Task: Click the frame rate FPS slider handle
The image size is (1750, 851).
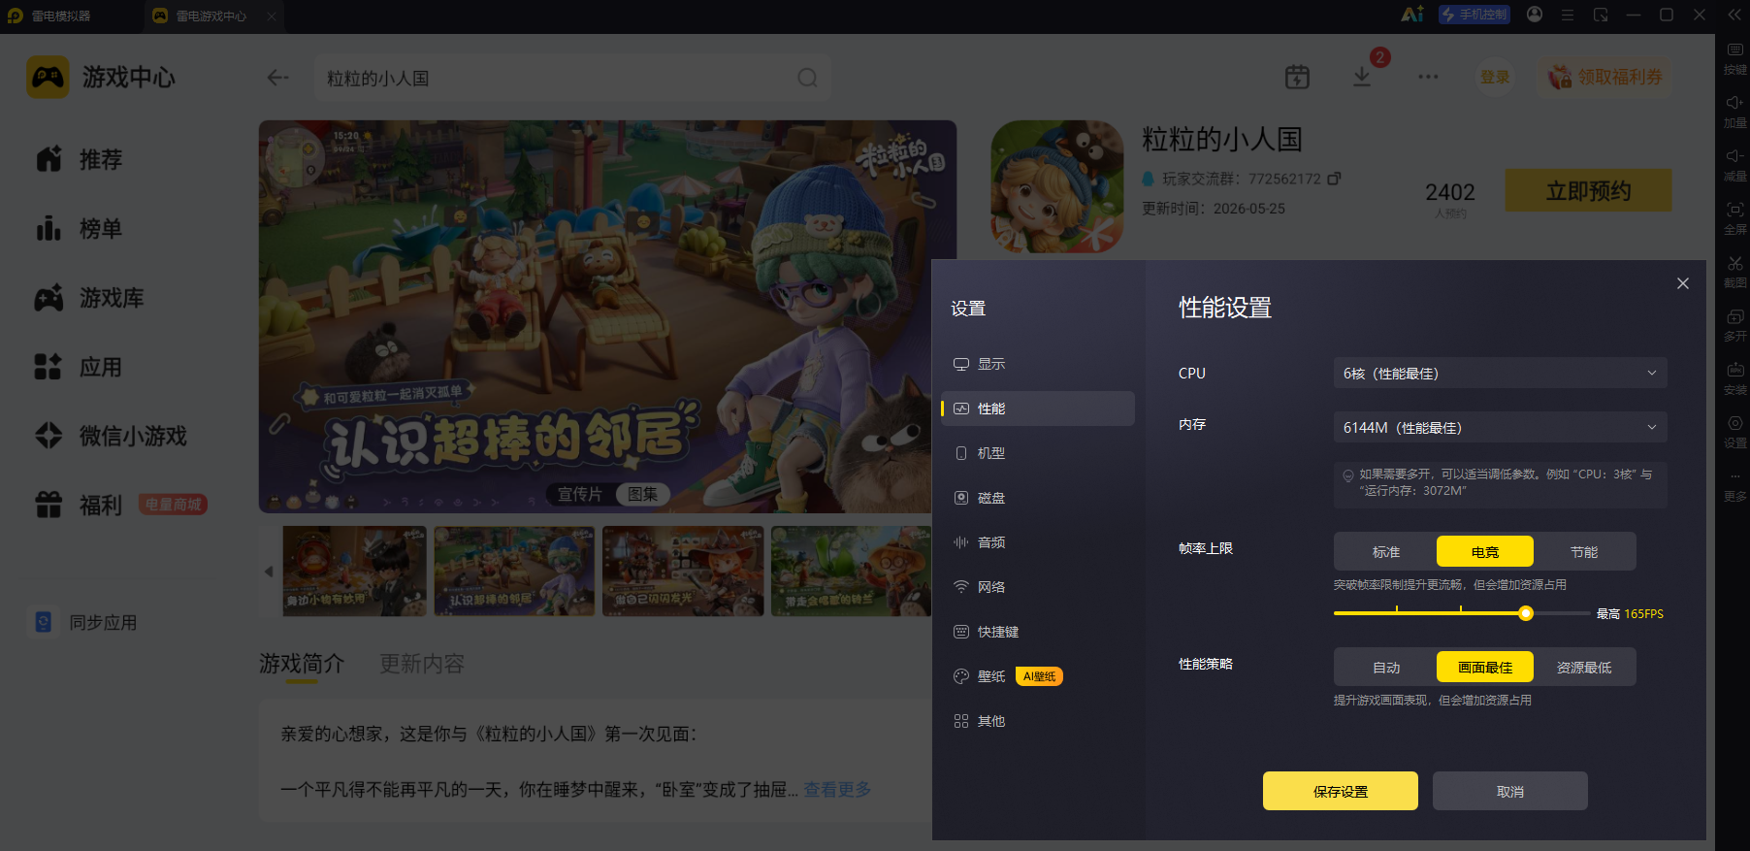Action: pyautogui.click(x=1526, y=613)
